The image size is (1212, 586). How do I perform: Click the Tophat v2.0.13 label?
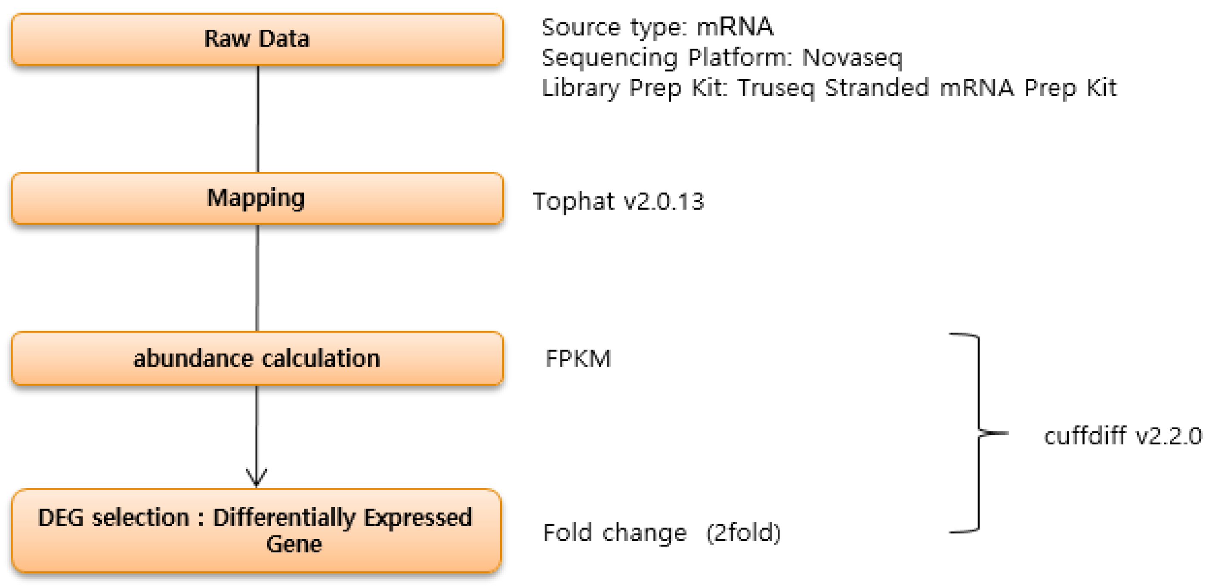[618, 202]
